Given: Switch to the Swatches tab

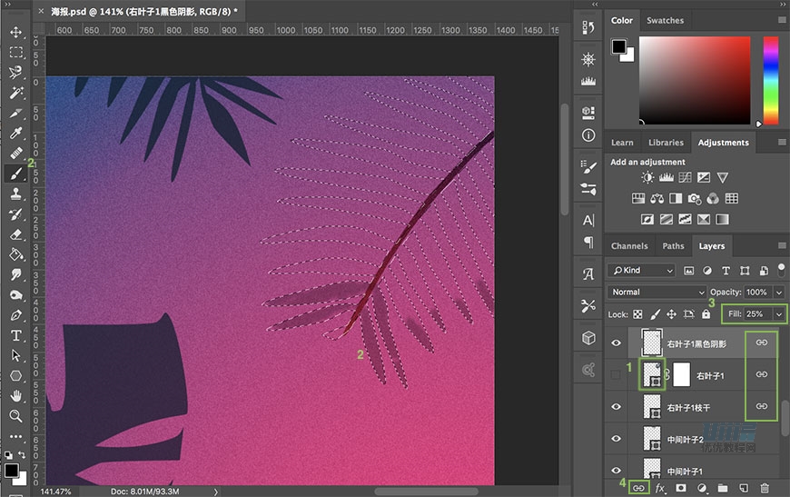Looking at the screenshot, I should point(665,20).
